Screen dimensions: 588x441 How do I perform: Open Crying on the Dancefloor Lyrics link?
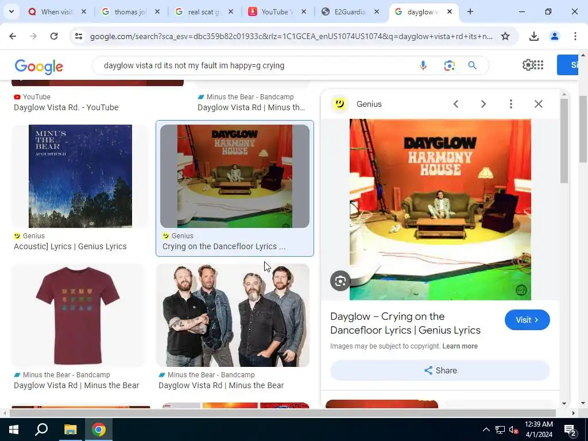point(224,246)
